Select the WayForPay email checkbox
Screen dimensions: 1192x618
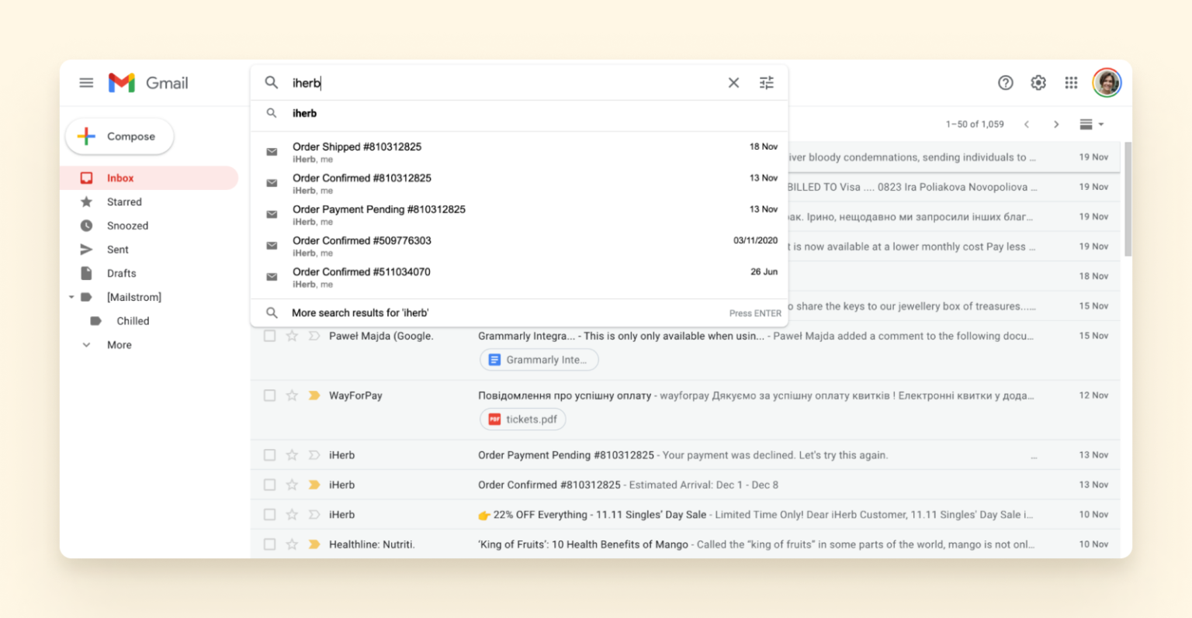pyautogui.click(x=269, y=395)
